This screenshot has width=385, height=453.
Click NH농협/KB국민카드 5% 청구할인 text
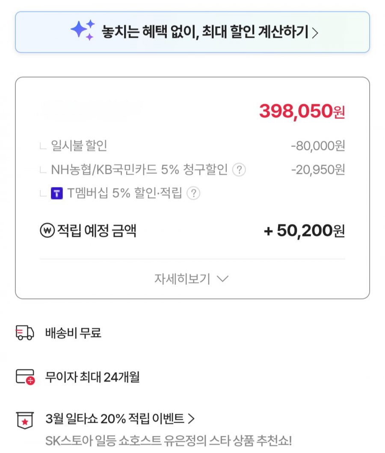(x=139, y=170)
